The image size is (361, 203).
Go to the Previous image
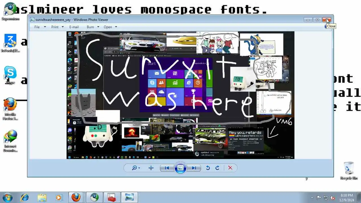[x=167, y=168]
